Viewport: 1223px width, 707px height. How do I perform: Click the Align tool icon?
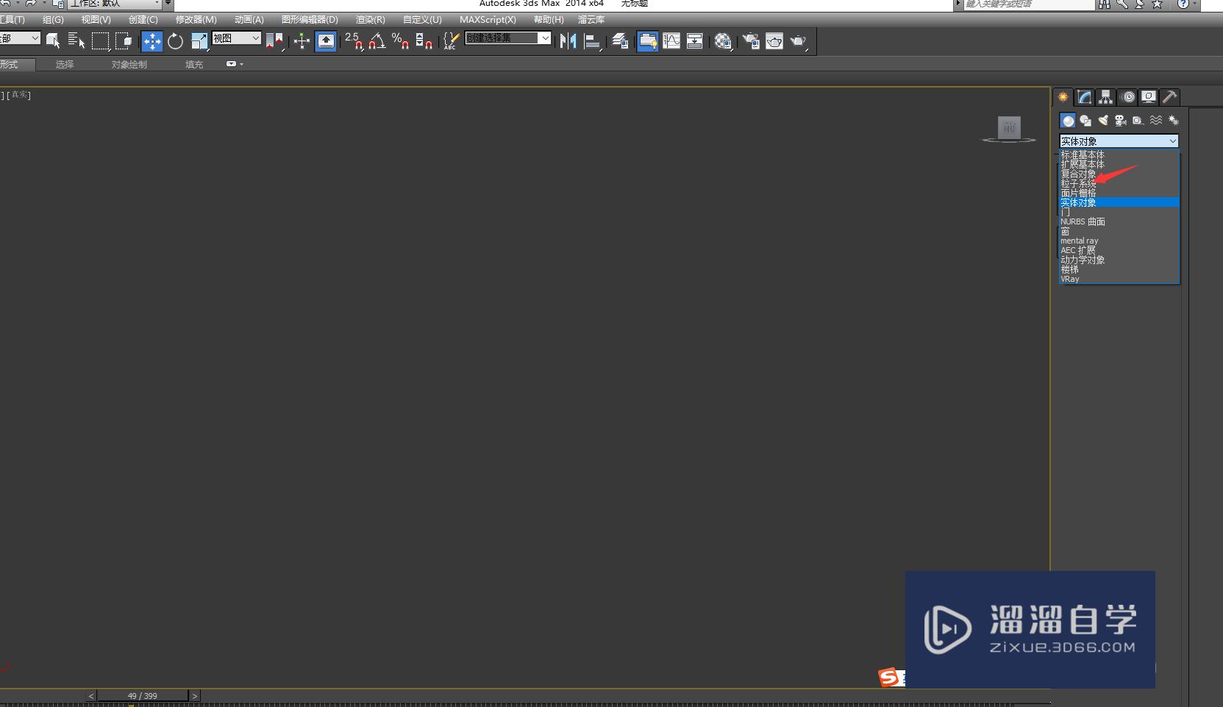pyautogui.click(x=592, y=40)
